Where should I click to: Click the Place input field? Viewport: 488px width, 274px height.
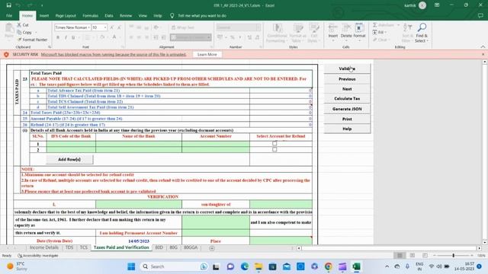click(x=281, y=241)
